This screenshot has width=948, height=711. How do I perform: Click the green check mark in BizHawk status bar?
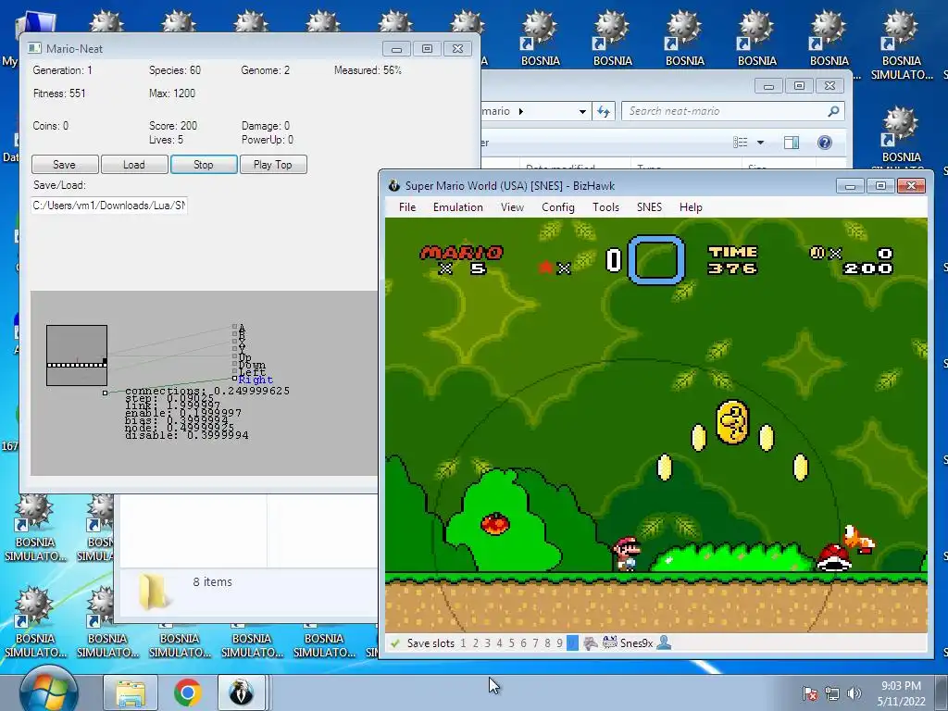(395, 643)
